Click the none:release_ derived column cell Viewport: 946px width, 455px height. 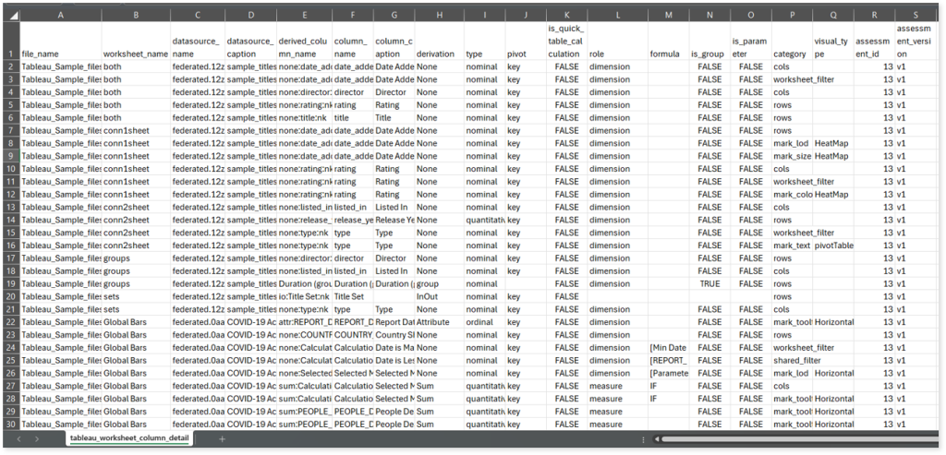tap(304, 220)
